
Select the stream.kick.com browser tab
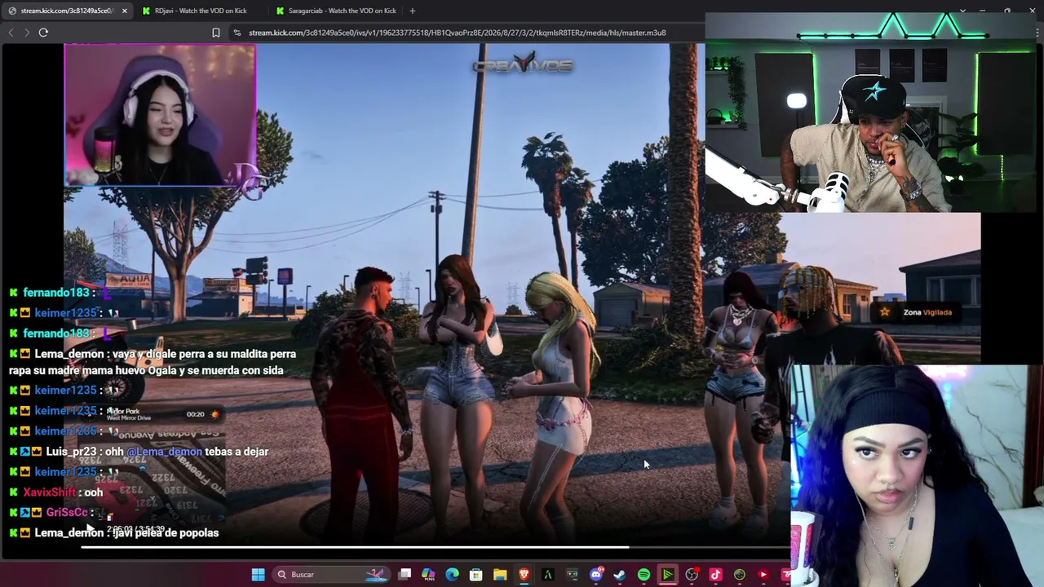[x=67, y=11]
